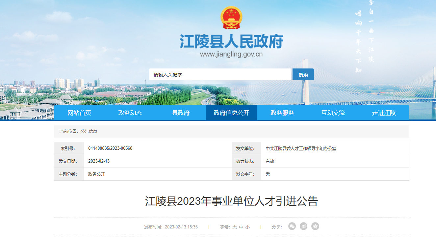The image size is (436, 237).
Task: Open the 政务服务 navigation tab
Action: [282, 113]
